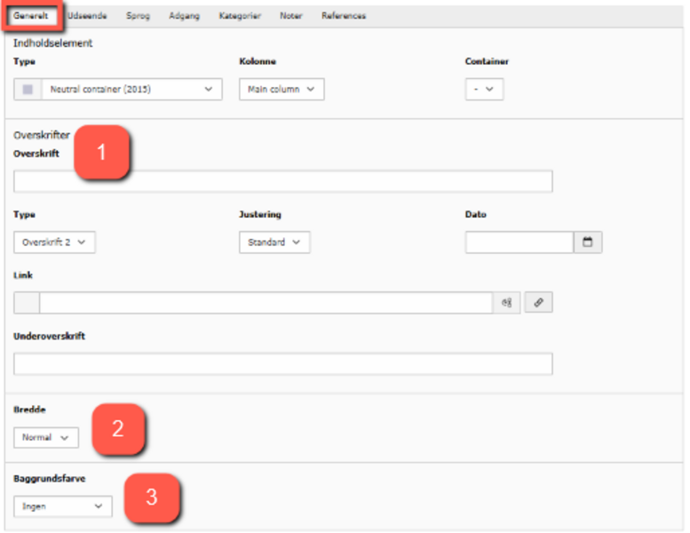690x533 pixels.
Task: Open the Dato calendar date picker
Action: point(588,243)
